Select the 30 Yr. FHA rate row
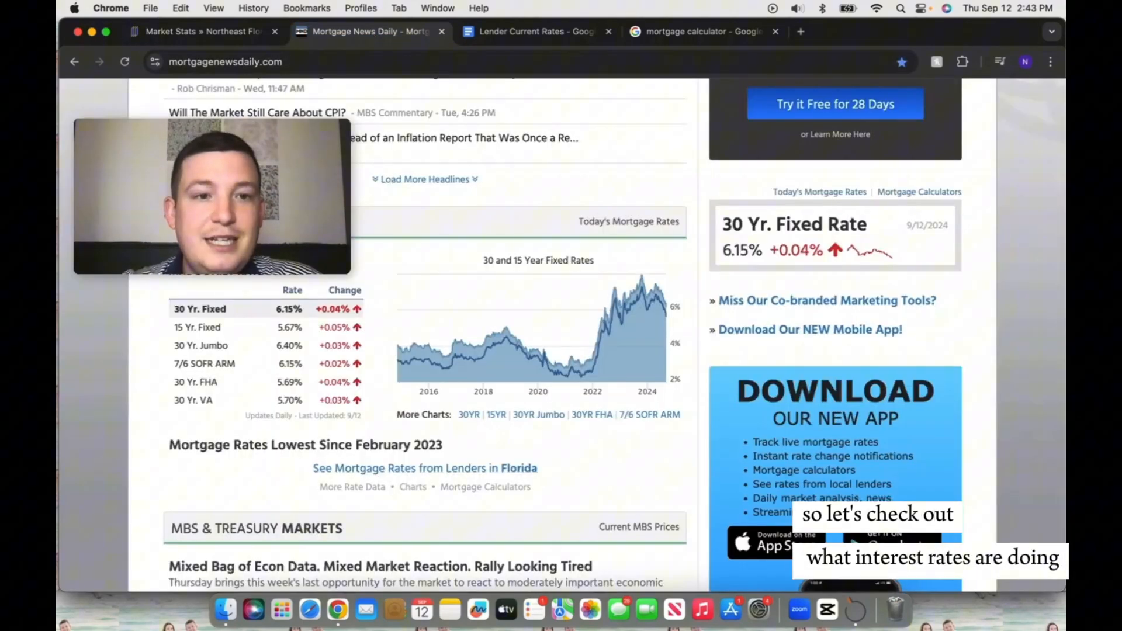The image size is (1122, 631). 267,382
